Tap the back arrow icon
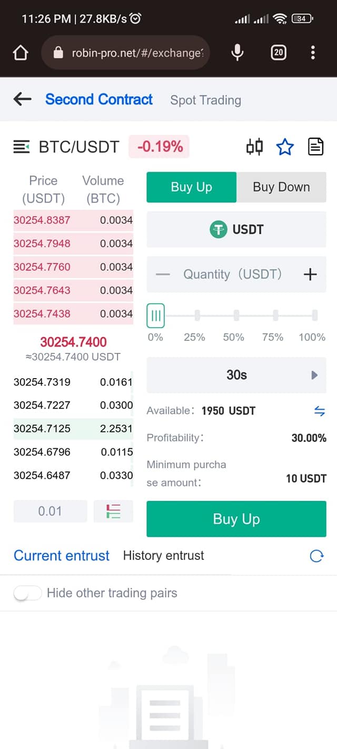Viewport: 337px width, 749px height. coord(22,99)
